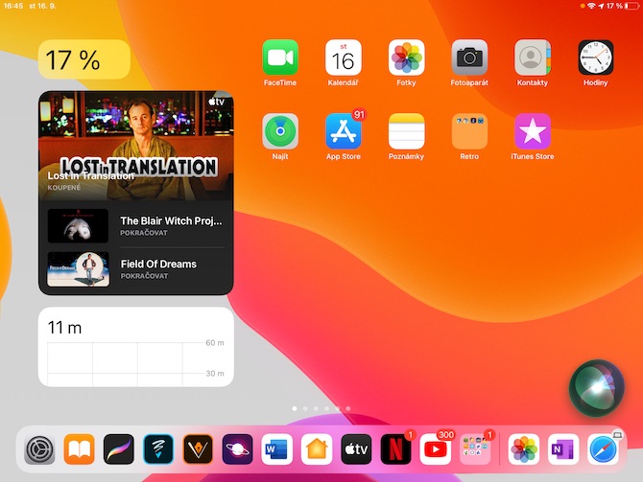Open the Home app in dock
643x482 pixels.
click(x=317, y=449)
